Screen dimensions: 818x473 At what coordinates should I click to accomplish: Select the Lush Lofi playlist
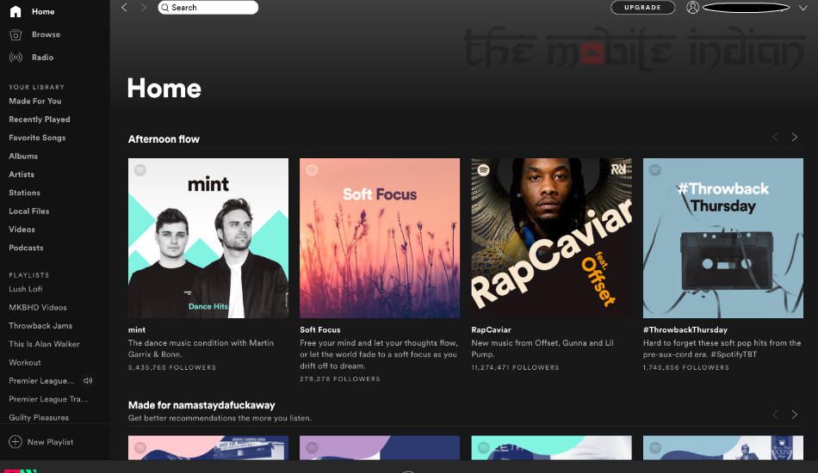pyautogui.click(x=26, y=289)
